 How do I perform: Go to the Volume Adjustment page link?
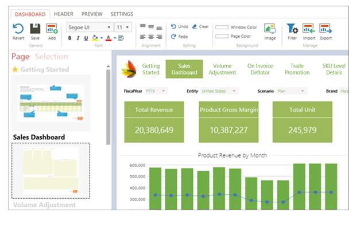[x=222, y=69]
